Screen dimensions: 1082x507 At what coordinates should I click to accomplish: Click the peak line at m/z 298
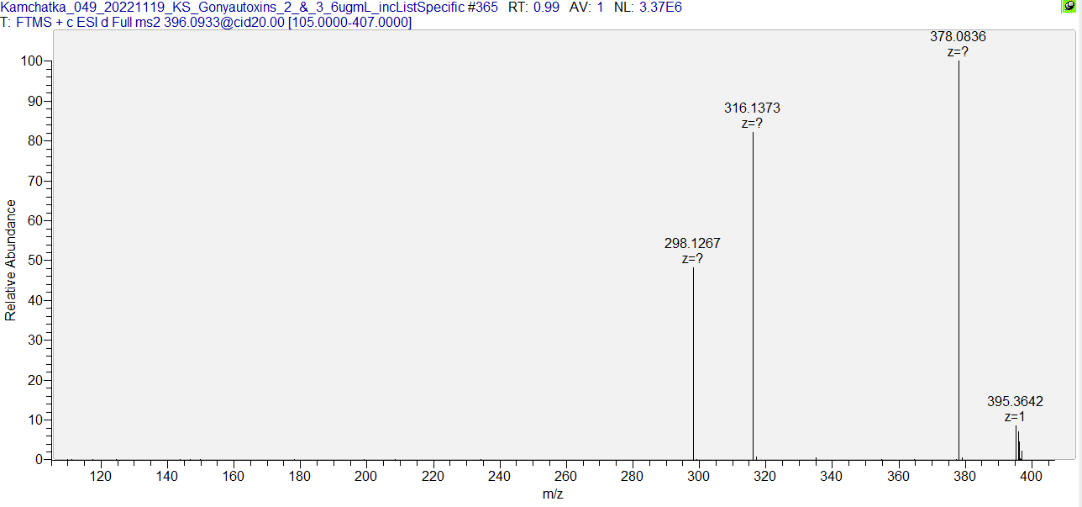click(x=693, y=362)
